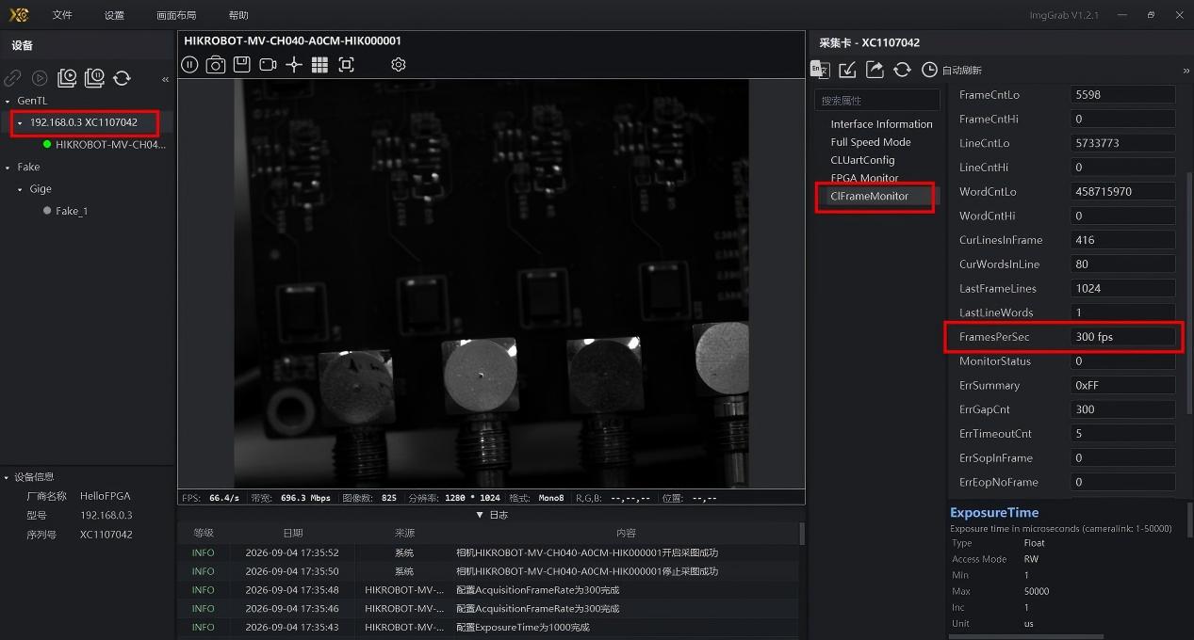Save the image with the floppy disk icon
Screen dimensions: 1194x640
pos(241,64)
